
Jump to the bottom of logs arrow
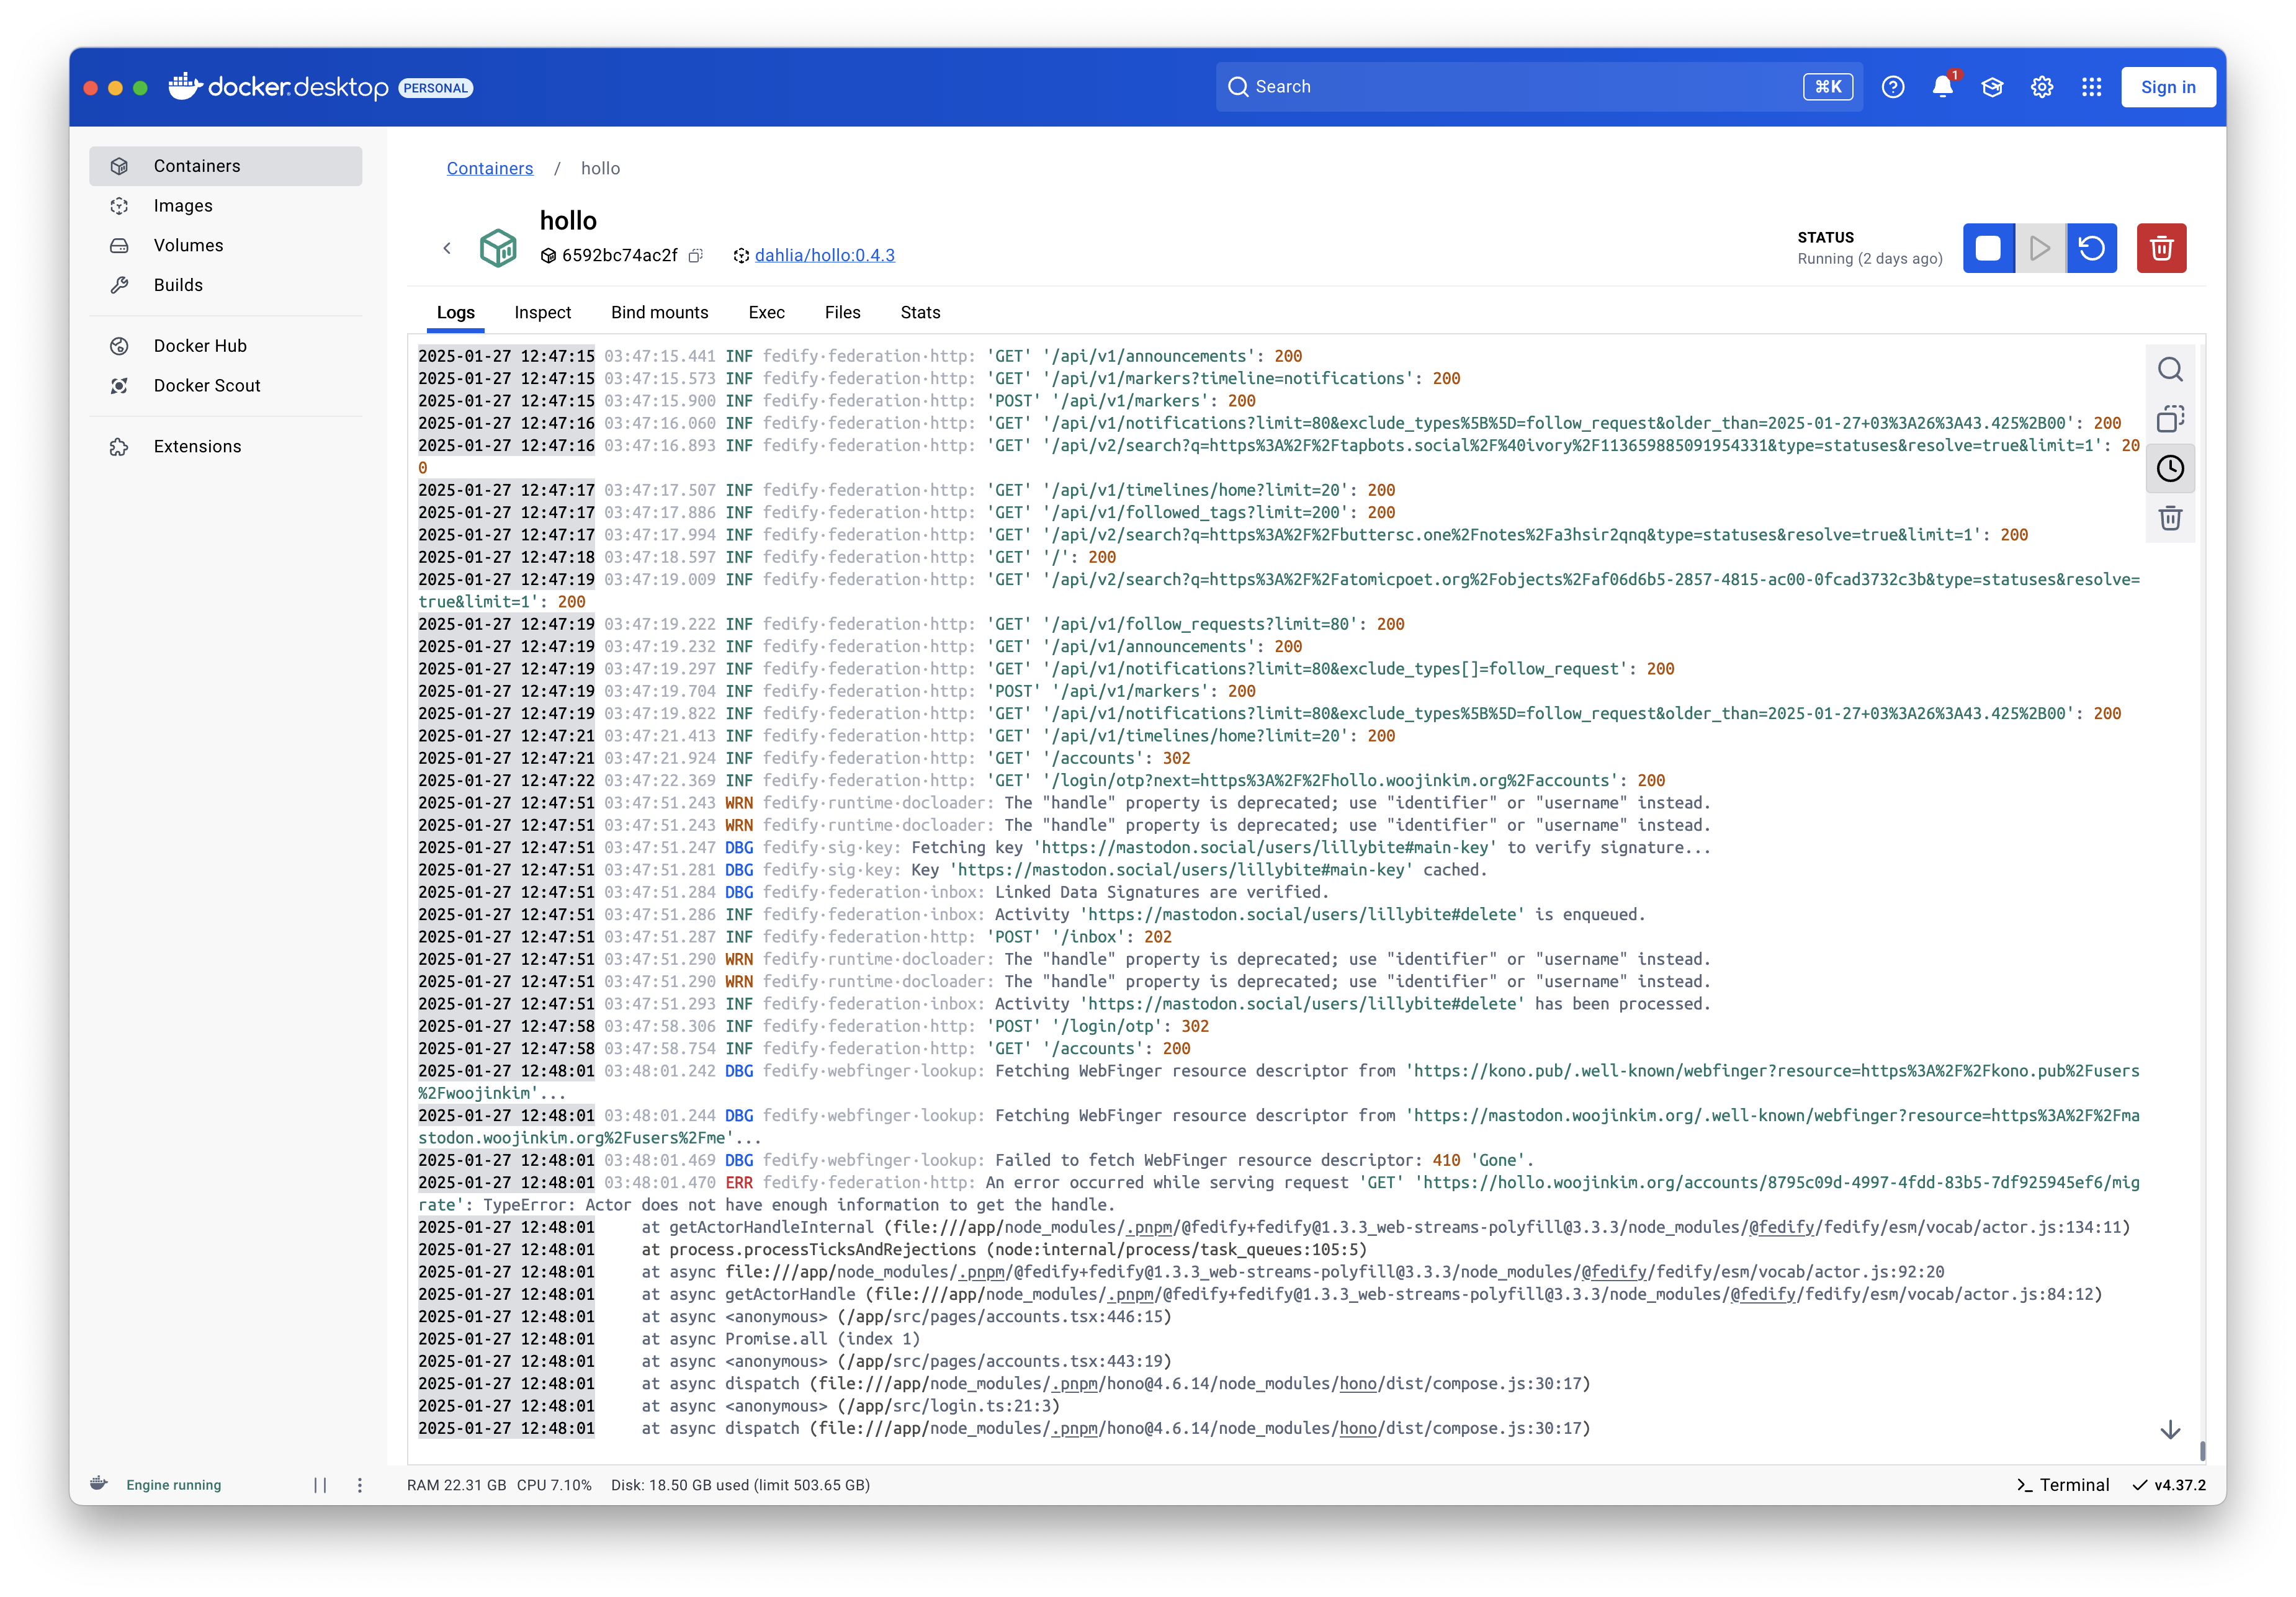point(2170,1429)
